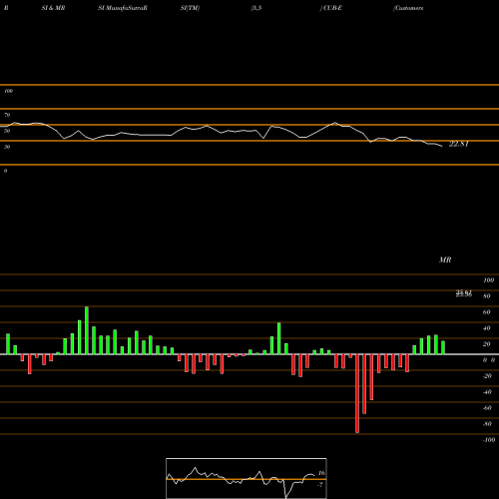
Task: Click the -100 label on MR axis
Action: (488, 440)
